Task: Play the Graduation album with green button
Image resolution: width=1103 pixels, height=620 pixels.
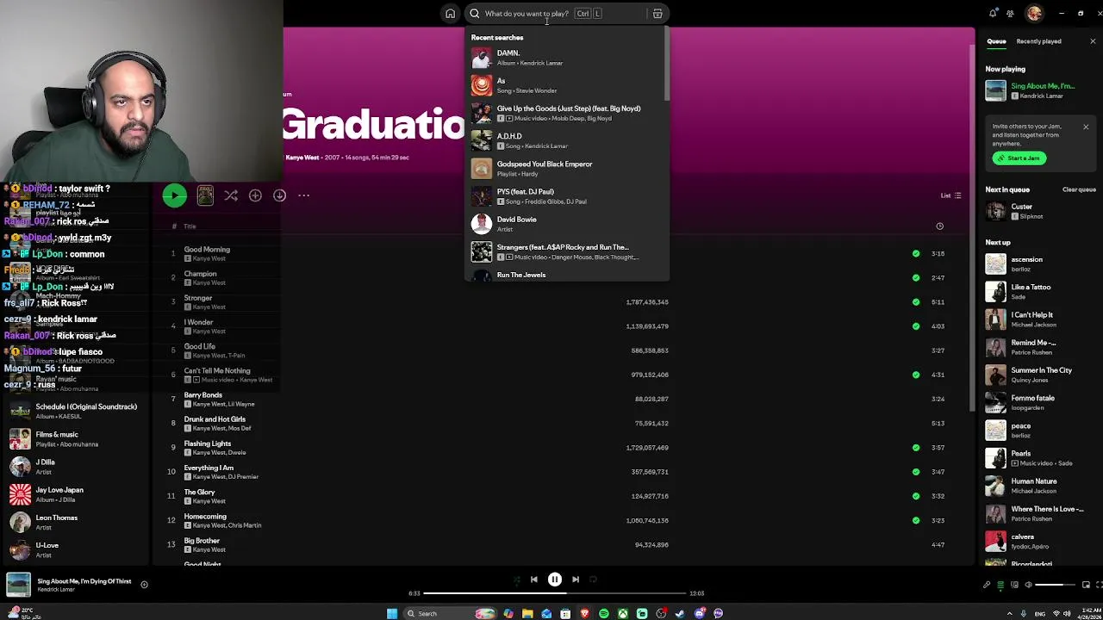Action: click(174, 195)
